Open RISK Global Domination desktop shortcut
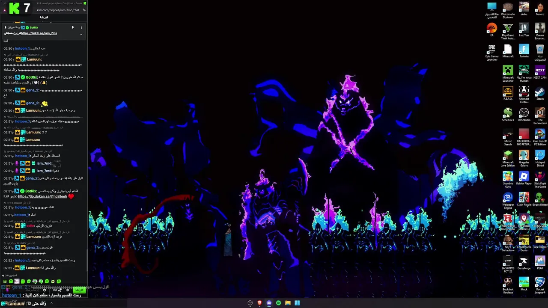 pyautogui.click(x=508, y=222)
